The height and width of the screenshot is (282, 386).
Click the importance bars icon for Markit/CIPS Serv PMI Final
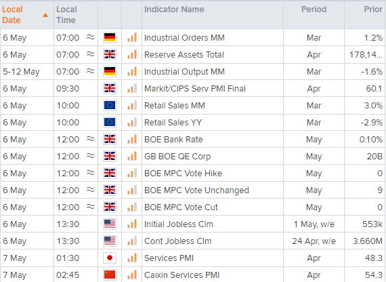tap(132, 89)
